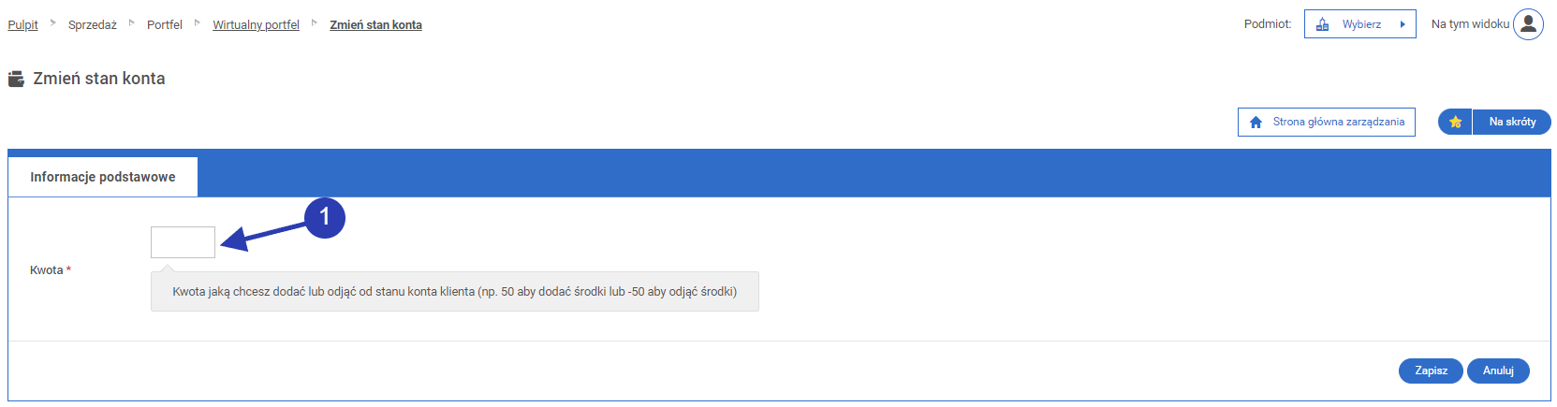Click the wallet icon beside the page title

point(16,80)
